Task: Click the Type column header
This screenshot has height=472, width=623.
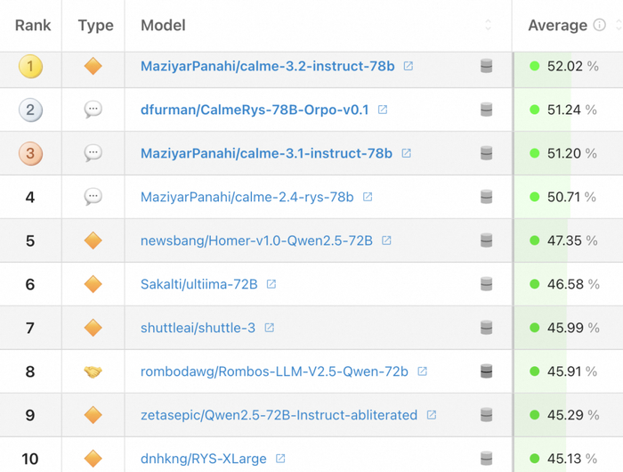Action: (95, 25)
